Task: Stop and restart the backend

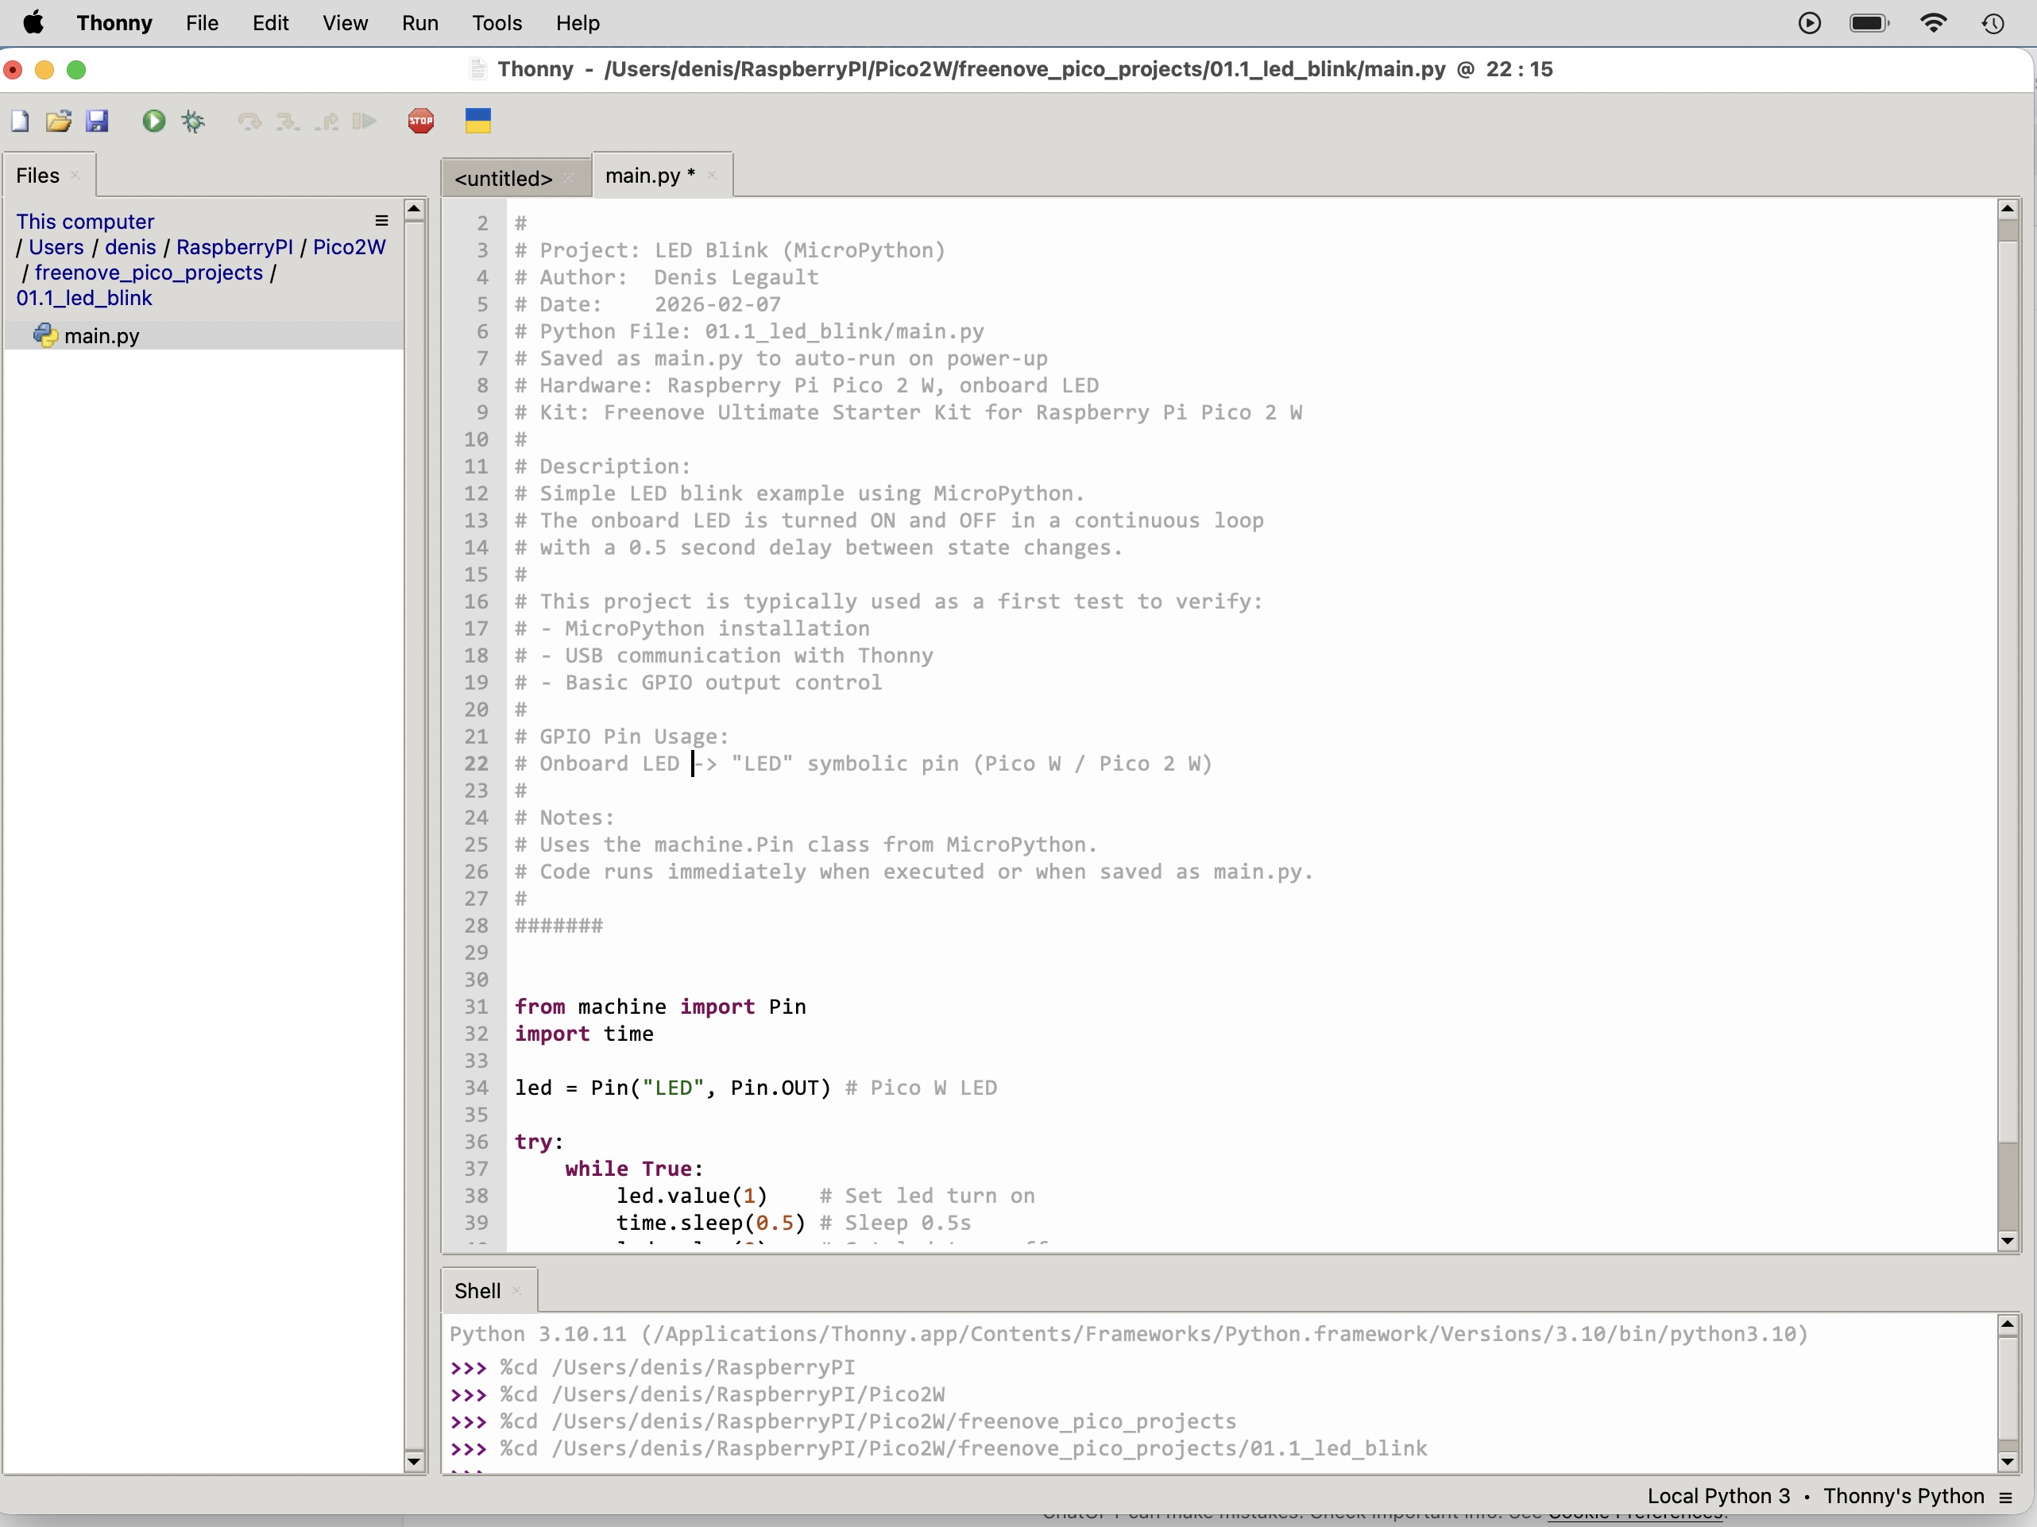Action: coord(421,121)
